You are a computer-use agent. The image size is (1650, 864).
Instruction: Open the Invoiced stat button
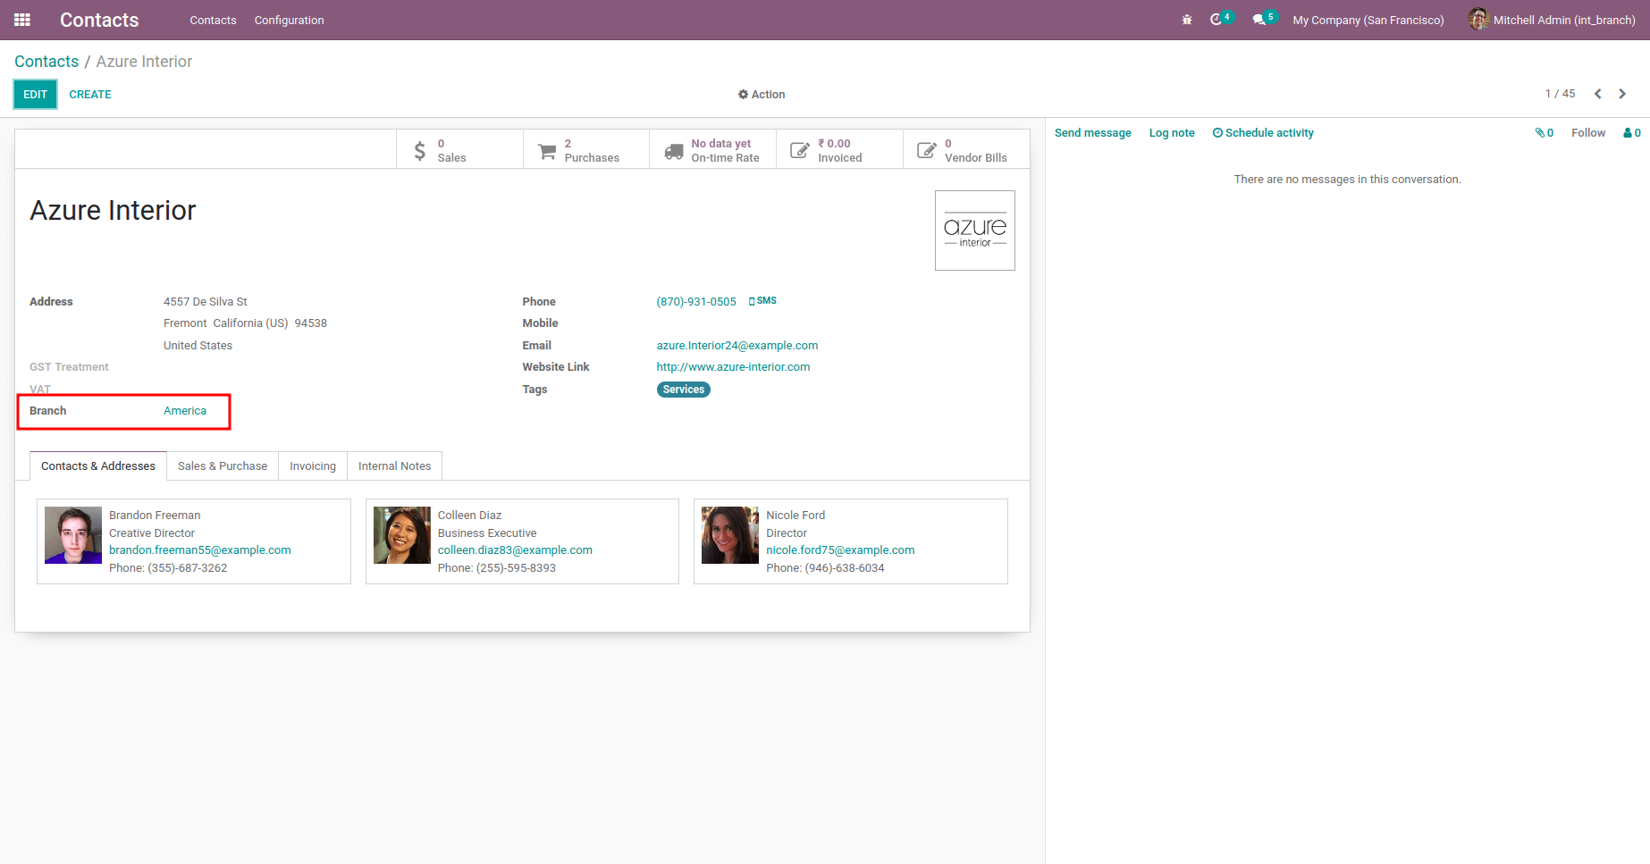click(x=838, y=150)
